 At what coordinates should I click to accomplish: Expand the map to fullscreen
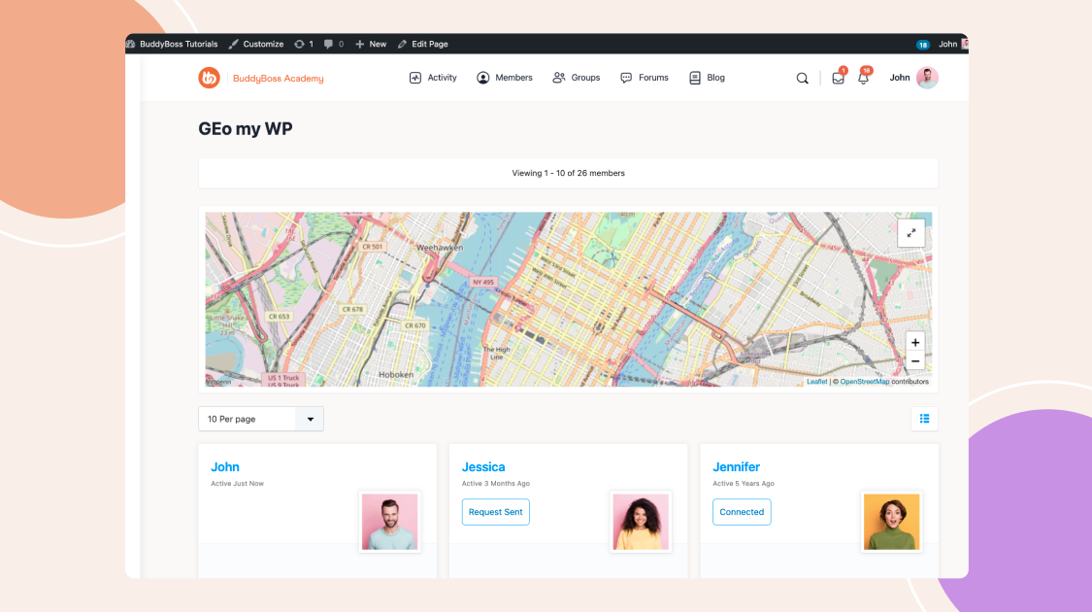pyautogui.click(x=910, y=233)
